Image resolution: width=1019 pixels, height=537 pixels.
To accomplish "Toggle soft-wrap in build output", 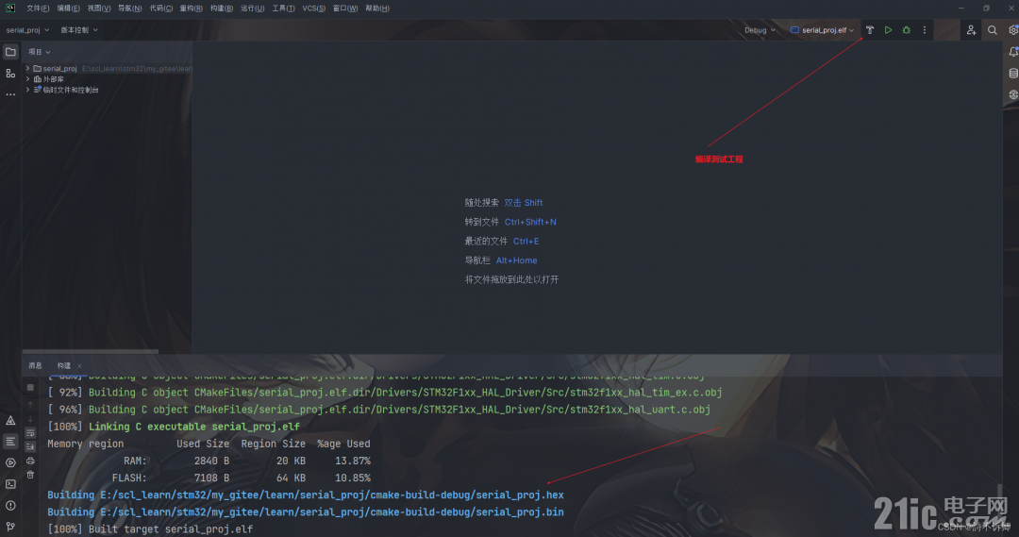I will (30, 433).
